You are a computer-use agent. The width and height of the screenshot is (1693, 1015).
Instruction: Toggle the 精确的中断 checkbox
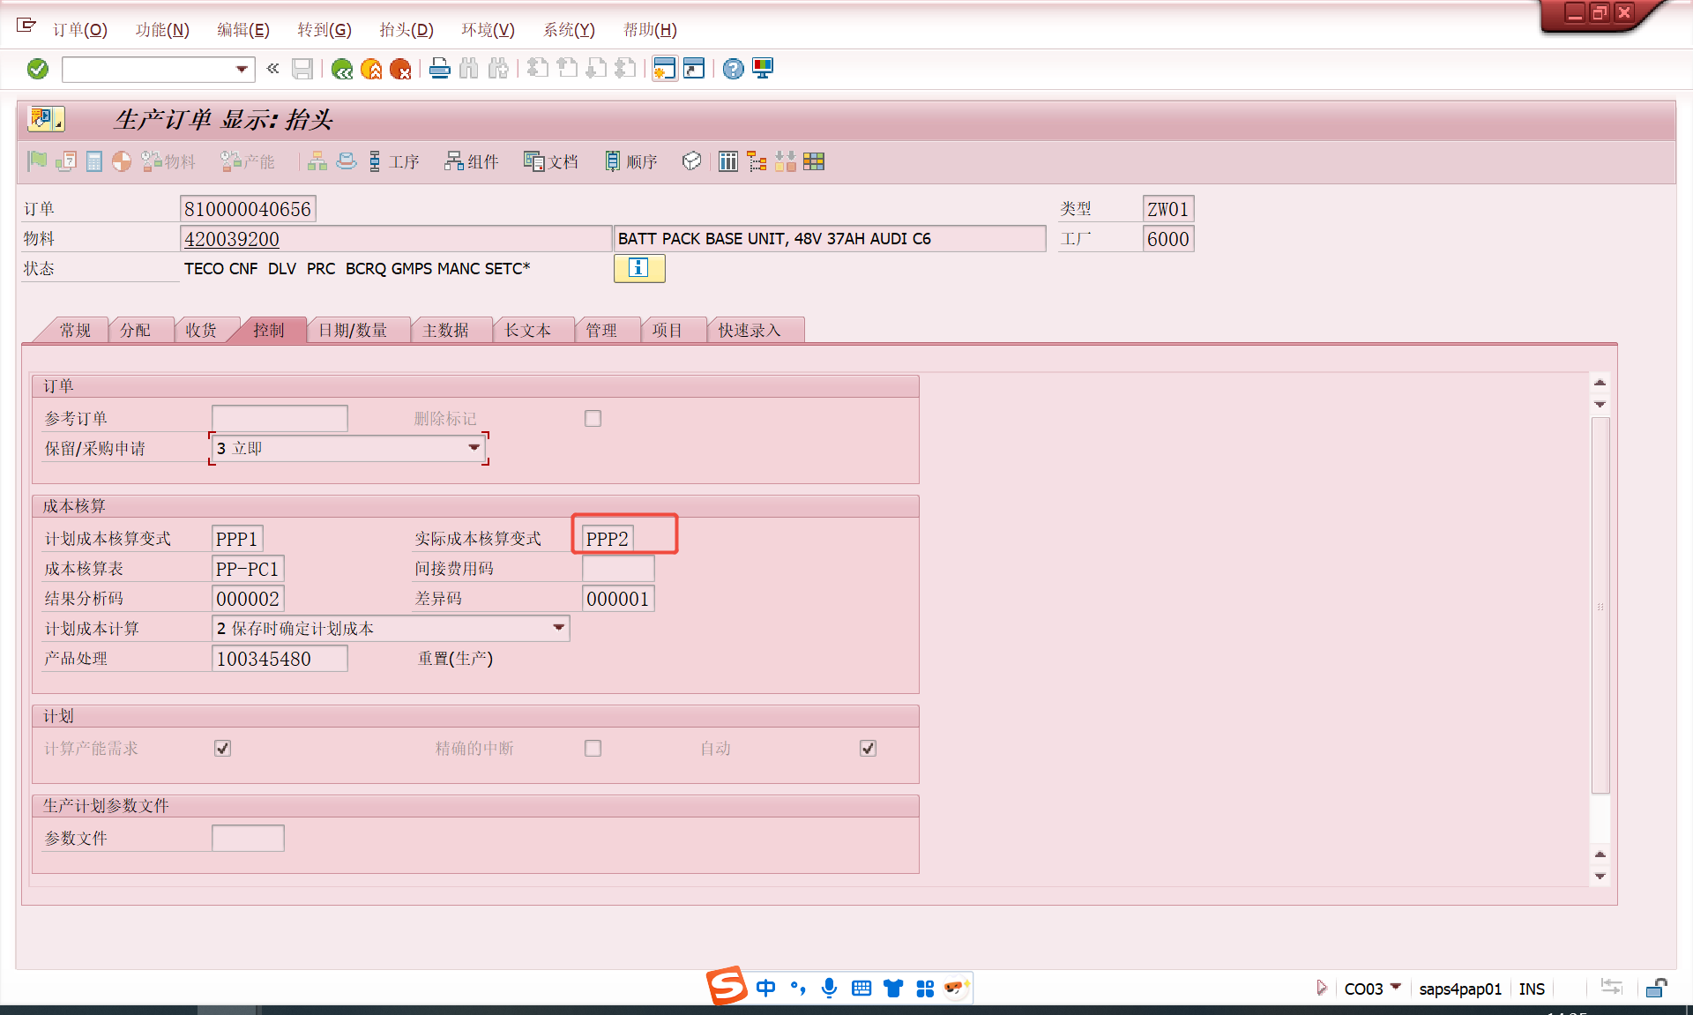(593, 749)
